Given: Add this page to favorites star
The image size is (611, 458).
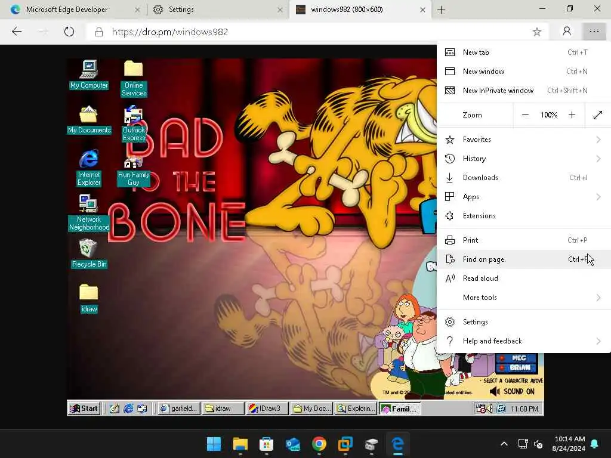Looking at the screenshot, I should [x=537, y=32].
